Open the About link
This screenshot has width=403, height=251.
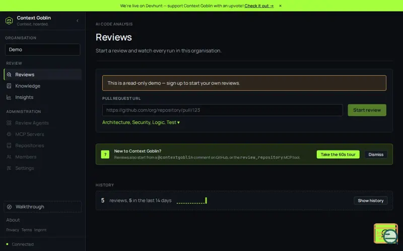click(13, 220)
